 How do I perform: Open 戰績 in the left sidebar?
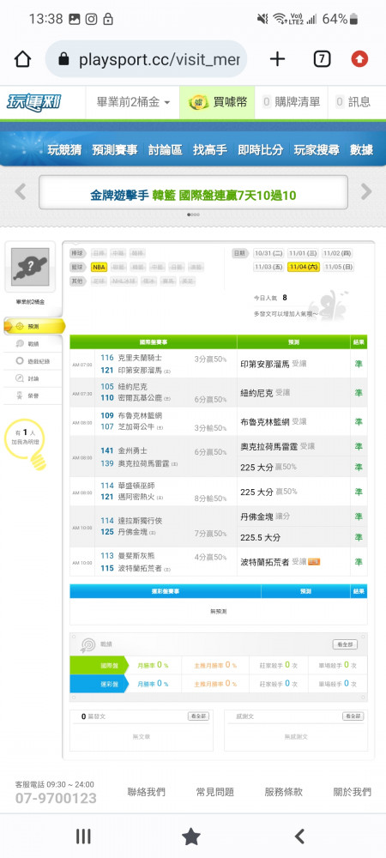34,344
